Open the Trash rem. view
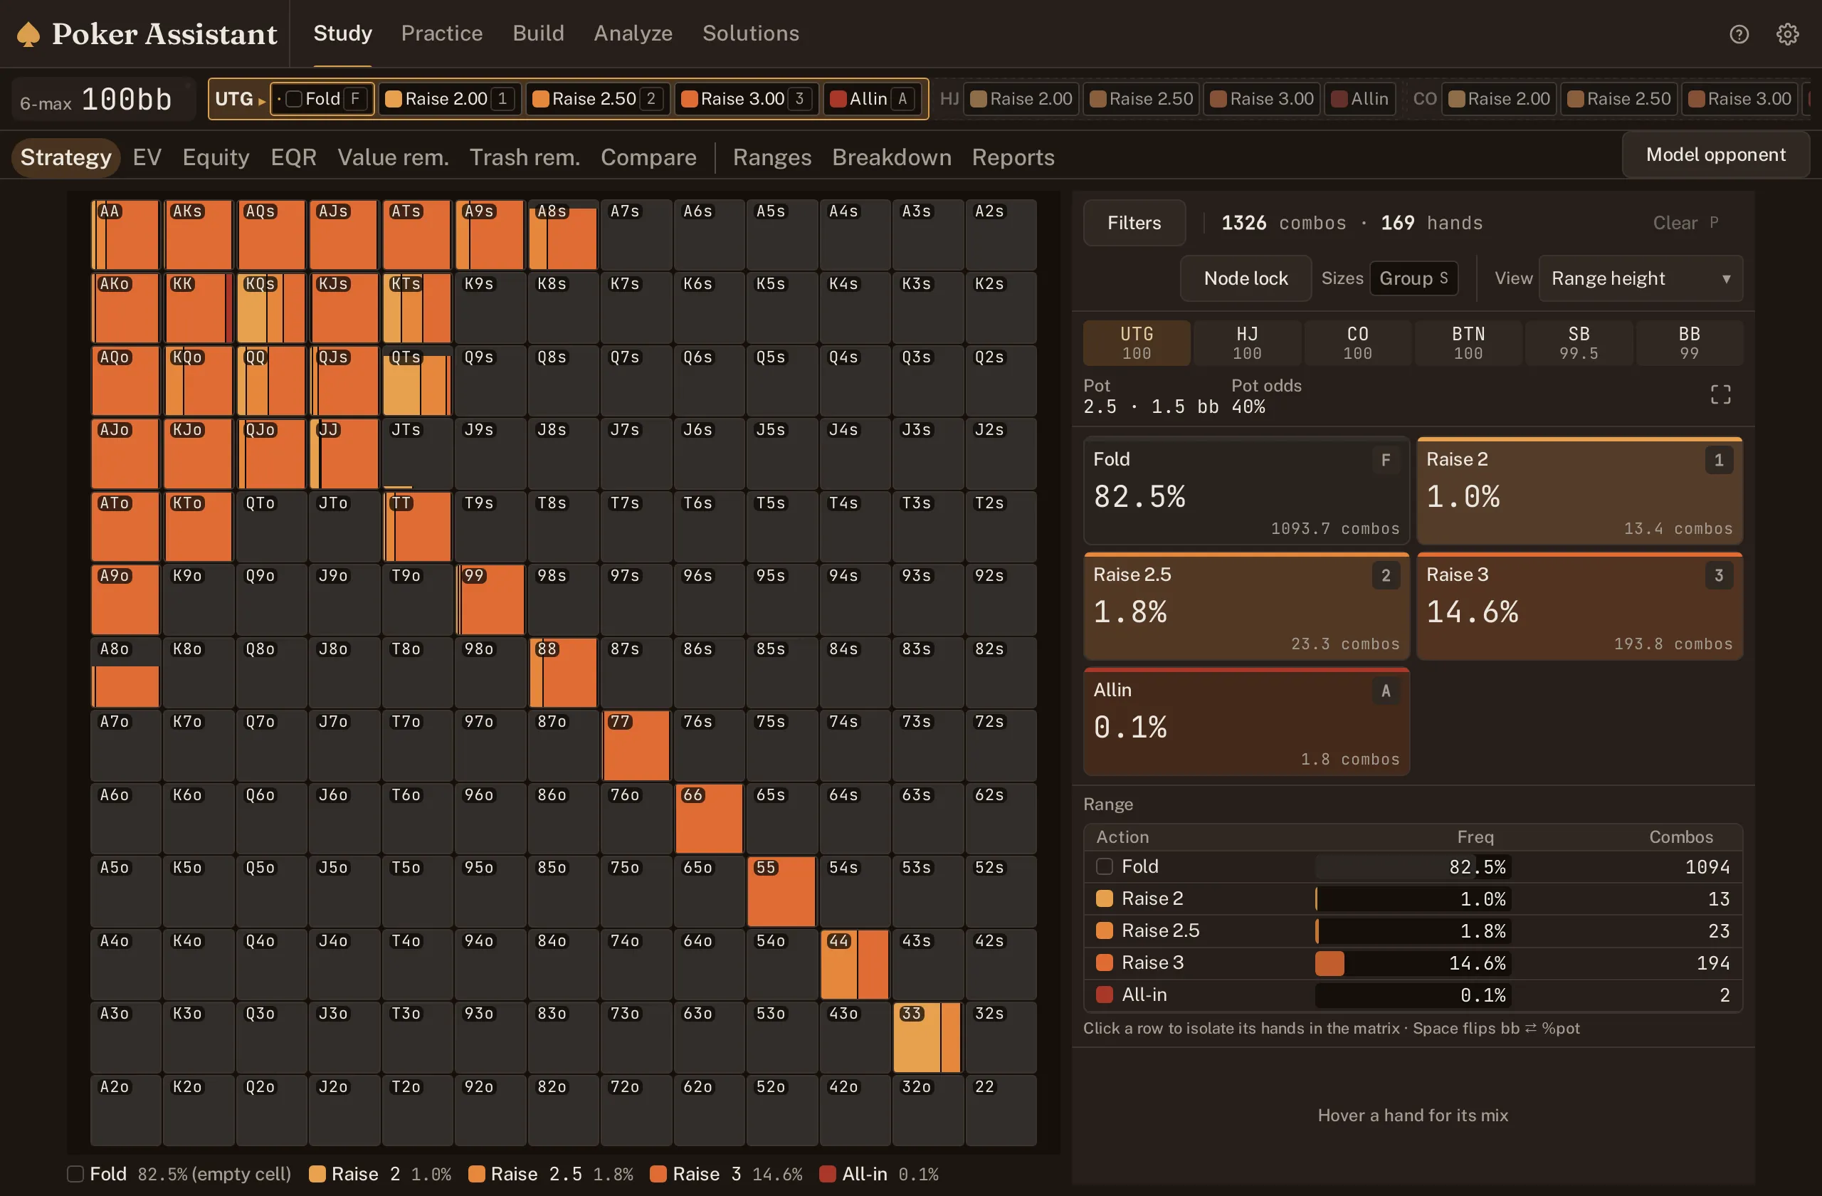The height and width of the screenshot is (1196, 1822). tap(525, 157)
